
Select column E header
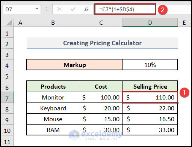(184, 22)
